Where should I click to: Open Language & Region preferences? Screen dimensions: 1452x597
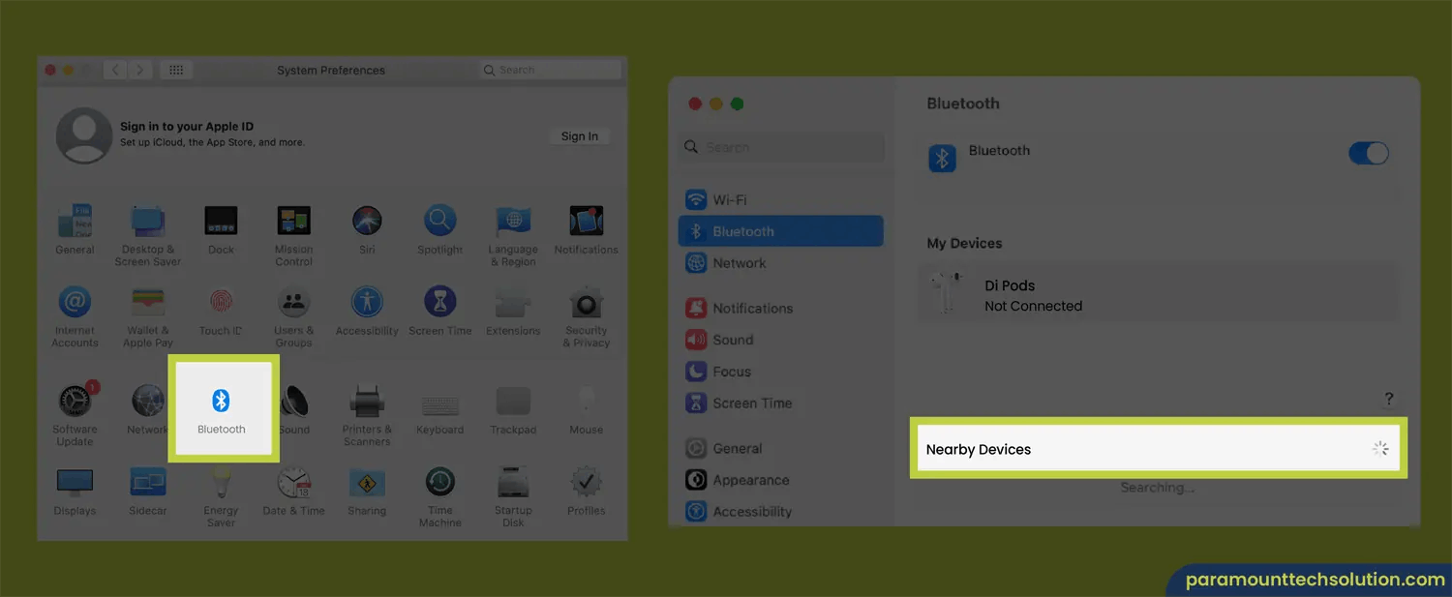(513, 234)
